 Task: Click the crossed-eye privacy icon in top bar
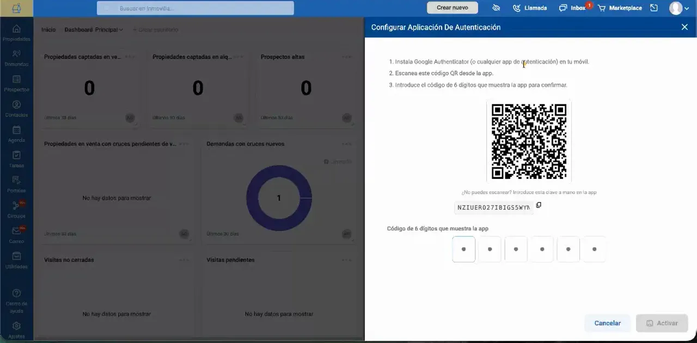pyautogui.click(x=496, y=8)
